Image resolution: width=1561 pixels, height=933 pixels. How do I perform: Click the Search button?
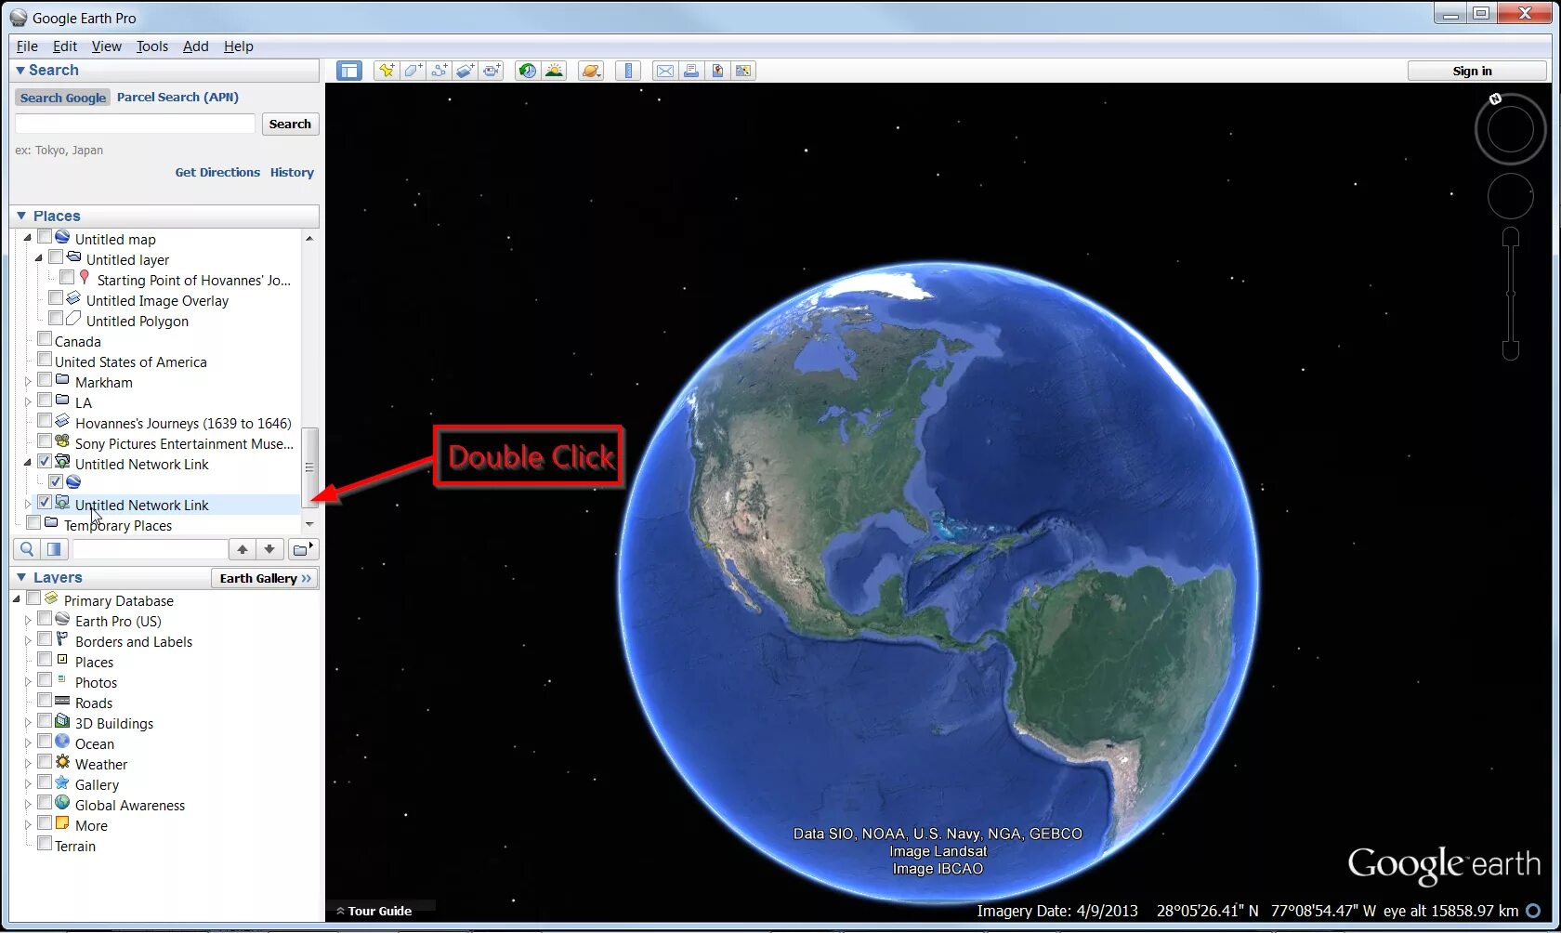pyautogui.click(x=290, y=124)
